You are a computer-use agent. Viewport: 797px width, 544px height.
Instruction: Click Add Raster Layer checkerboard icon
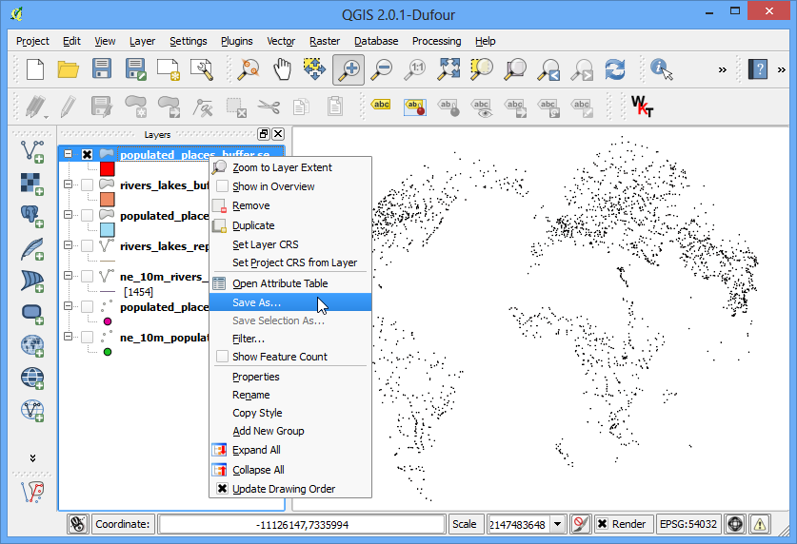click(32, 184)
